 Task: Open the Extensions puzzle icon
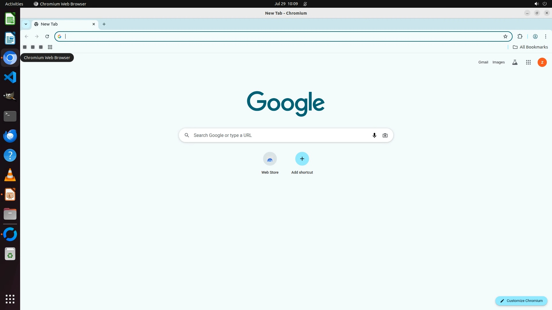(520, 36)
